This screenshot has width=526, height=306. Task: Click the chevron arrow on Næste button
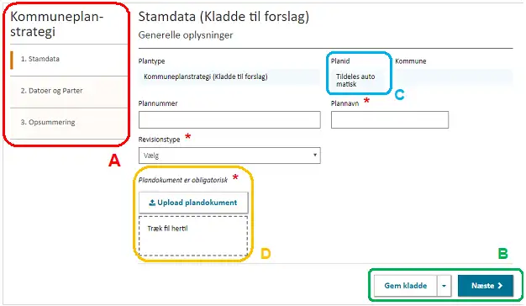500,285
